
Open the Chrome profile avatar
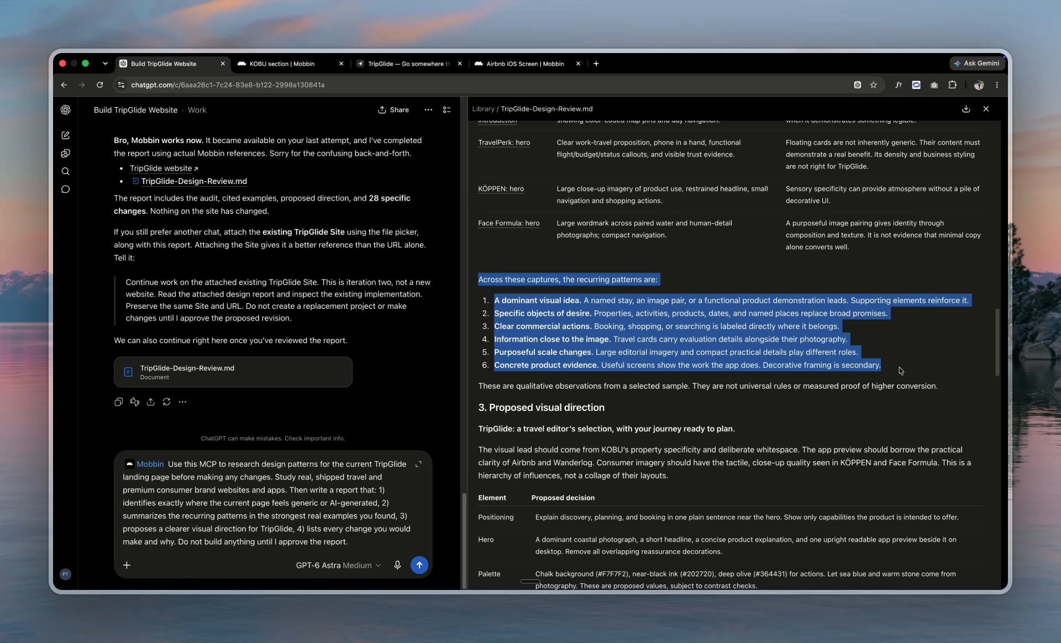pyautogui.click(x=979, y=85)
